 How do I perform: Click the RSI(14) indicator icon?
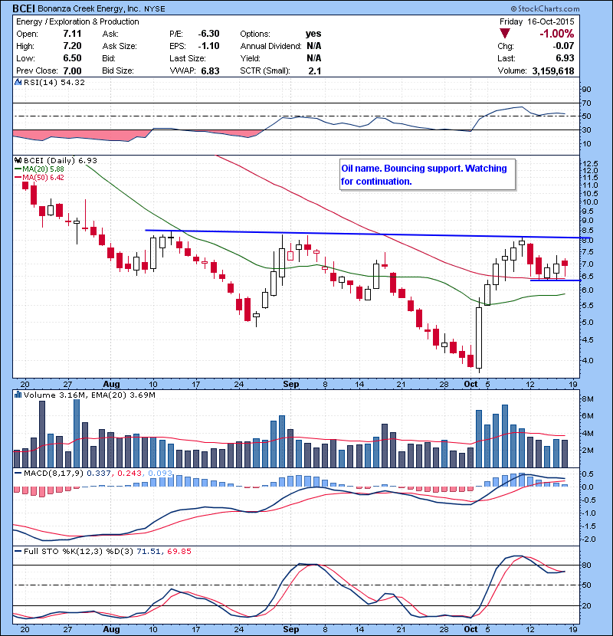(18, 82)
